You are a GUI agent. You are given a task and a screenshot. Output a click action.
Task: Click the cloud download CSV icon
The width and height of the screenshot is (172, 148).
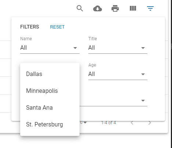pos(98,8)
